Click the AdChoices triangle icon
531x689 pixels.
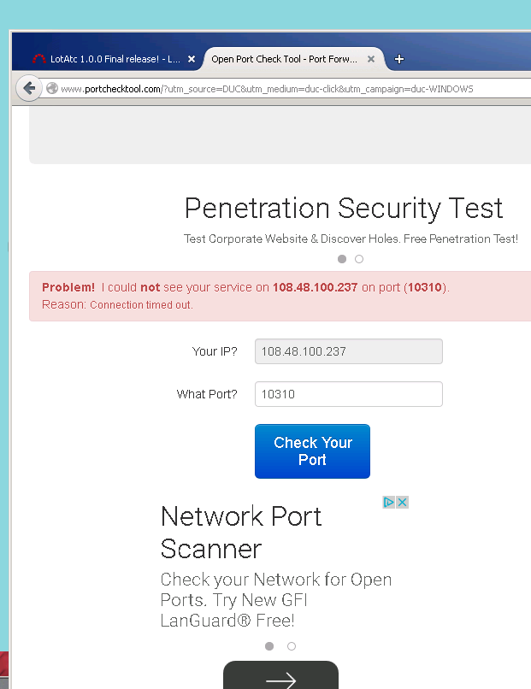pyautogui.click(x=388, y=503)
